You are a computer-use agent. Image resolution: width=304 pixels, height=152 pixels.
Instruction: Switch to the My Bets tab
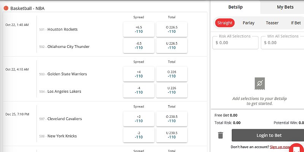pos(285,7)
